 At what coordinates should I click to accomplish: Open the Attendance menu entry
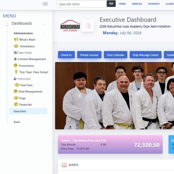point(27,46)
